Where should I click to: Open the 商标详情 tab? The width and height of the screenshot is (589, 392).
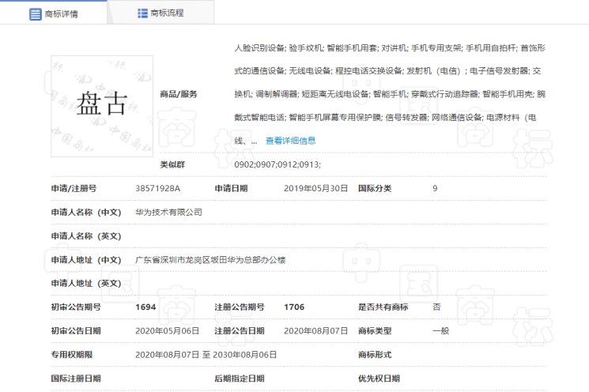point(53,13)
